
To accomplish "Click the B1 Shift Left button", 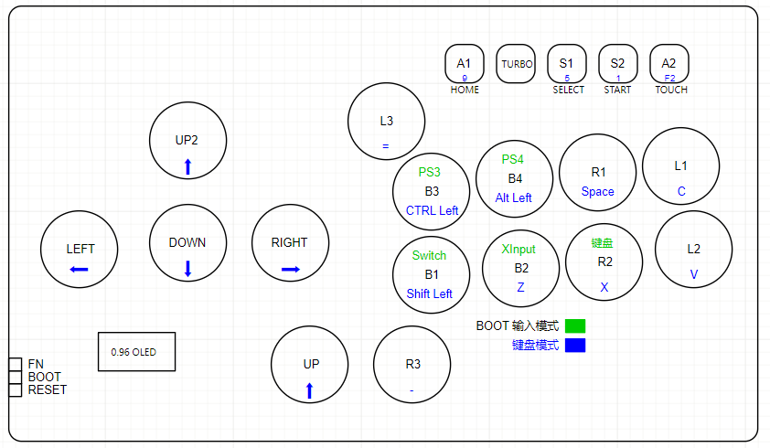I will pos(431,274).
